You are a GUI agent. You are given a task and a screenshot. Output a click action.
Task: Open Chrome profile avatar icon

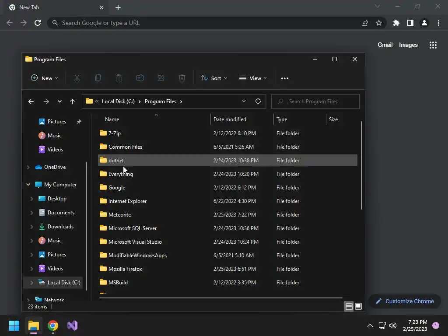[x=424, y=23]
